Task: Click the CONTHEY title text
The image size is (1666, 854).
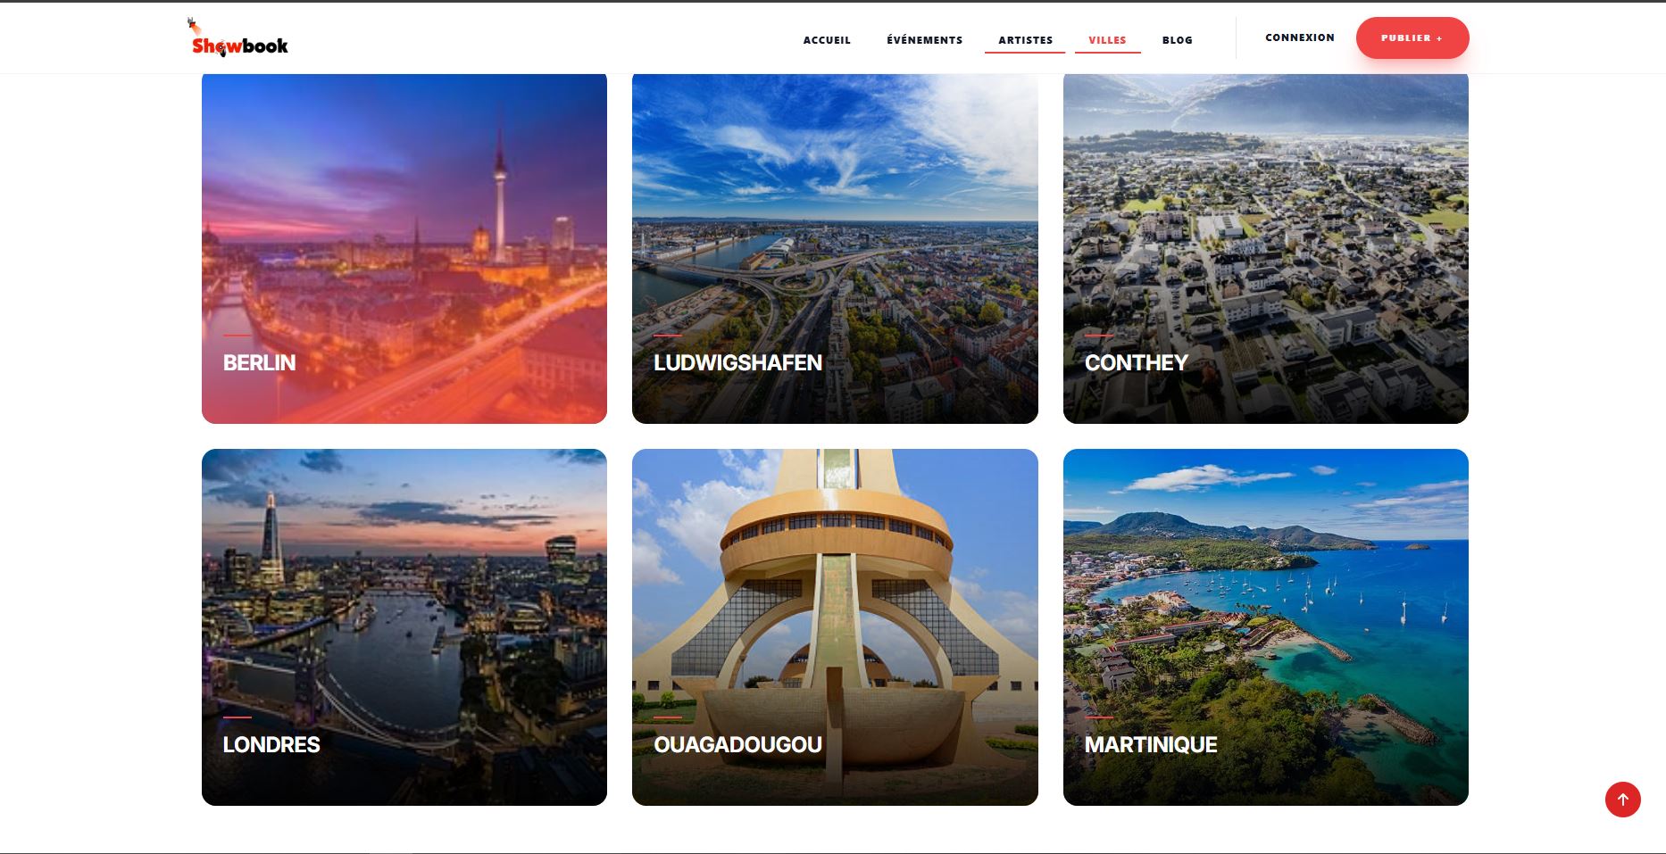Action: click(x=1136, y=363)
